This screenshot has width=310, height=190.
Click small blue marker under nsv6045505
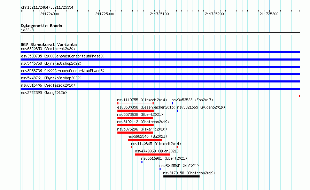click(160, 169)
